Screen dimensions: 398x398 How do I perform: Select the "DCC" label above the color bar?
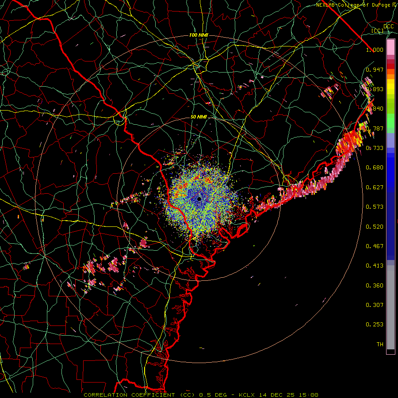coord(389,27)
